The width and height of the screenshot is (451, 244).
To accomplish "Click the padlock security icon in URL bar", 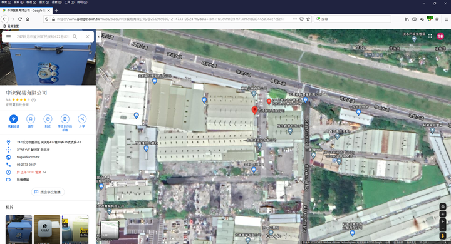I will click(x=53, y=19).
